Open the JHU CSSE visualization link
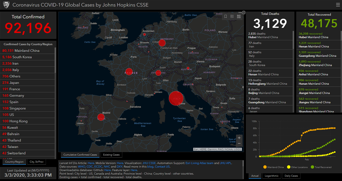 [149, 163]
